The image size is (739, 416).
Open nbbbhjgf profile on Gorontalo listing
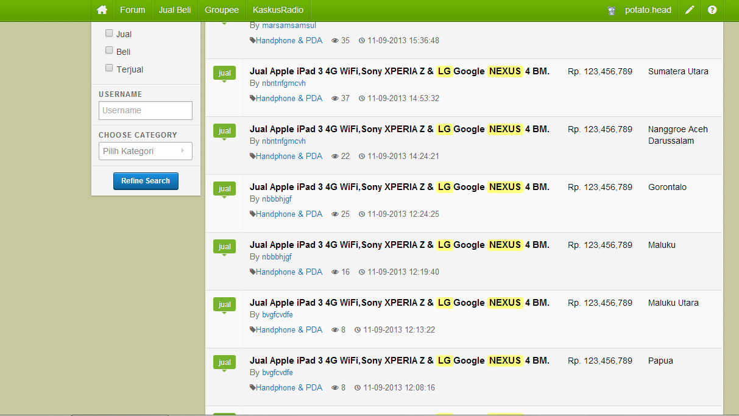point(277,199)
